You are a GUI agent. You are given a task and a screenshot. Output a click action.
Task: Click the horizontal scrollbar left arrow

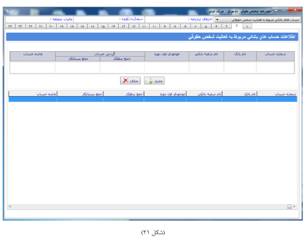point(10,207)
